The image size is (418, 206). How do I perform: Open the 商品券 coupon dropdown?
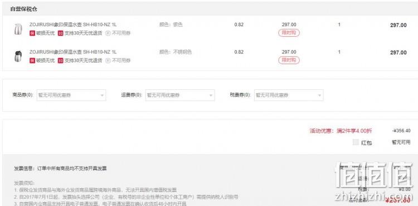point(71,95)
